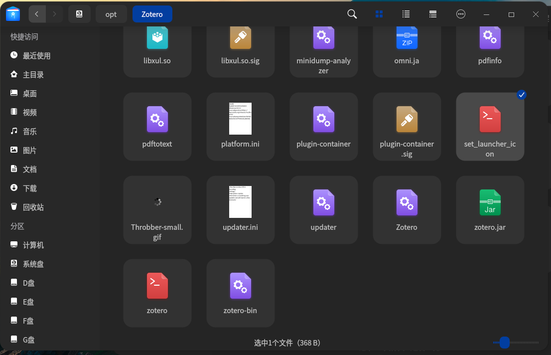Select the icon grid view mode
551x355 pixels.
(379, 14)
